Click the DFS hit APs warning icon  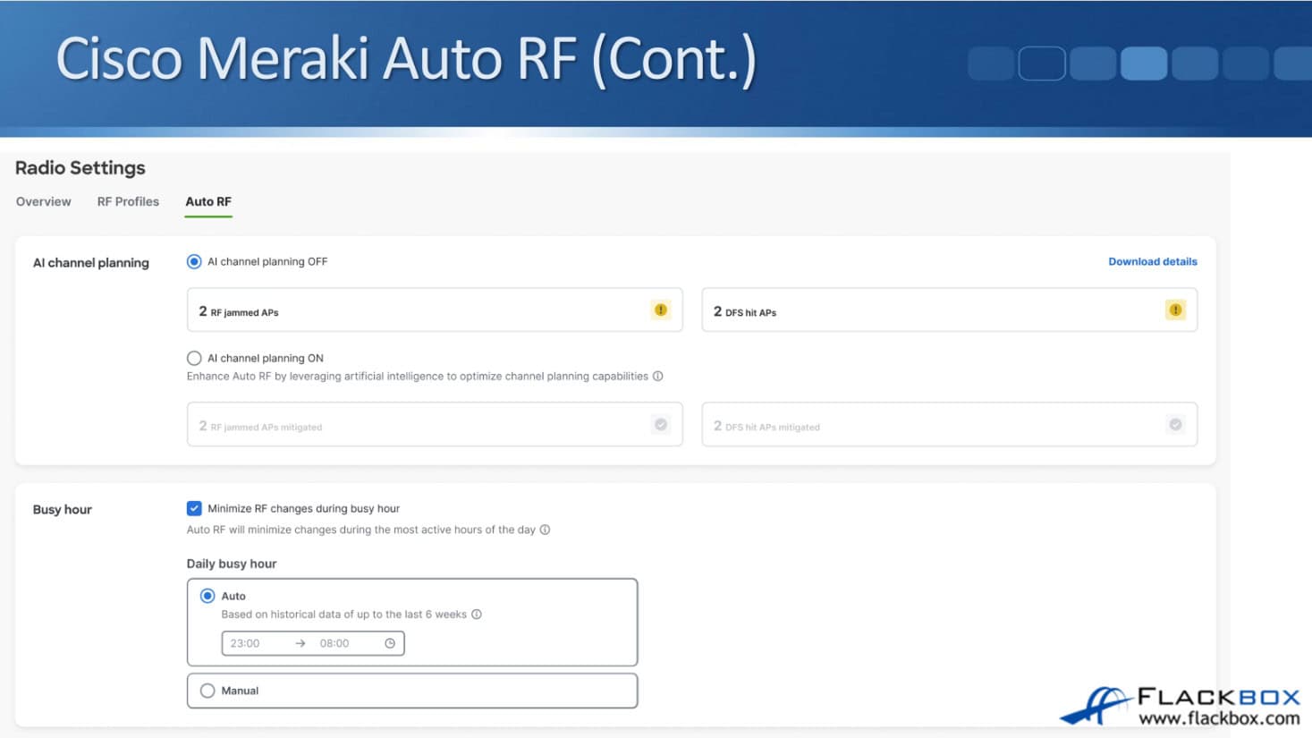tap(1175, 310)
